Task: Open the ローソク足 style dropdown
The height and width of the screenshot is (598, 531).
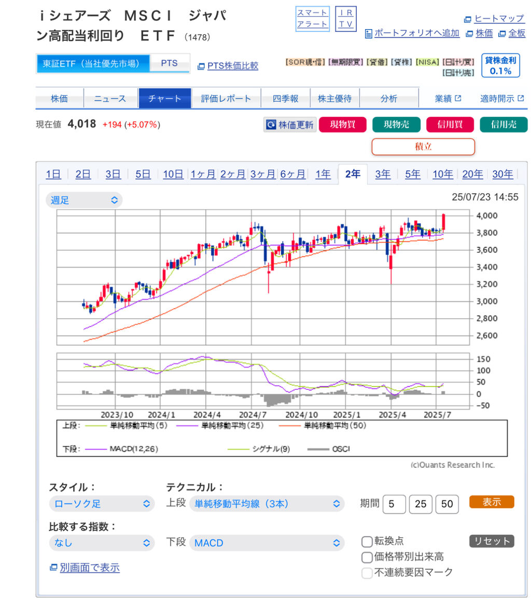Action: pyautogui.click(x=102, y=504)
